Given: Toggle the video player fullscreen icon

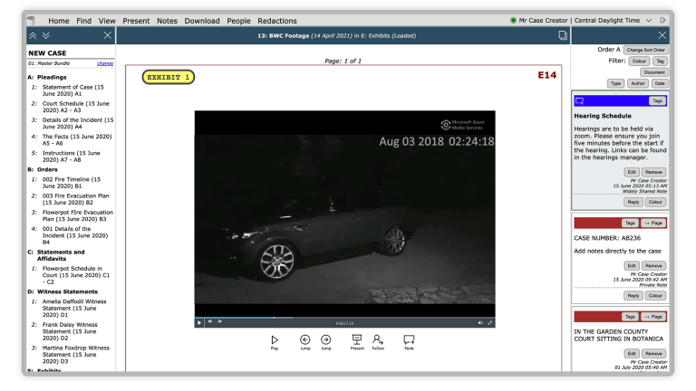Looking at the screenshot, I should (491, 322).
